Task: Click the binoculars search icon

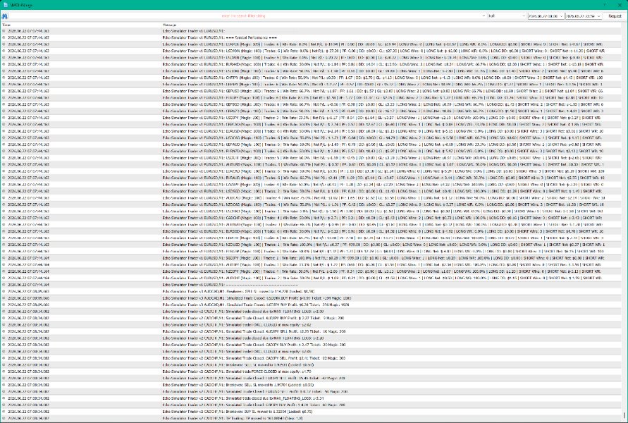Action: (4, 16)
